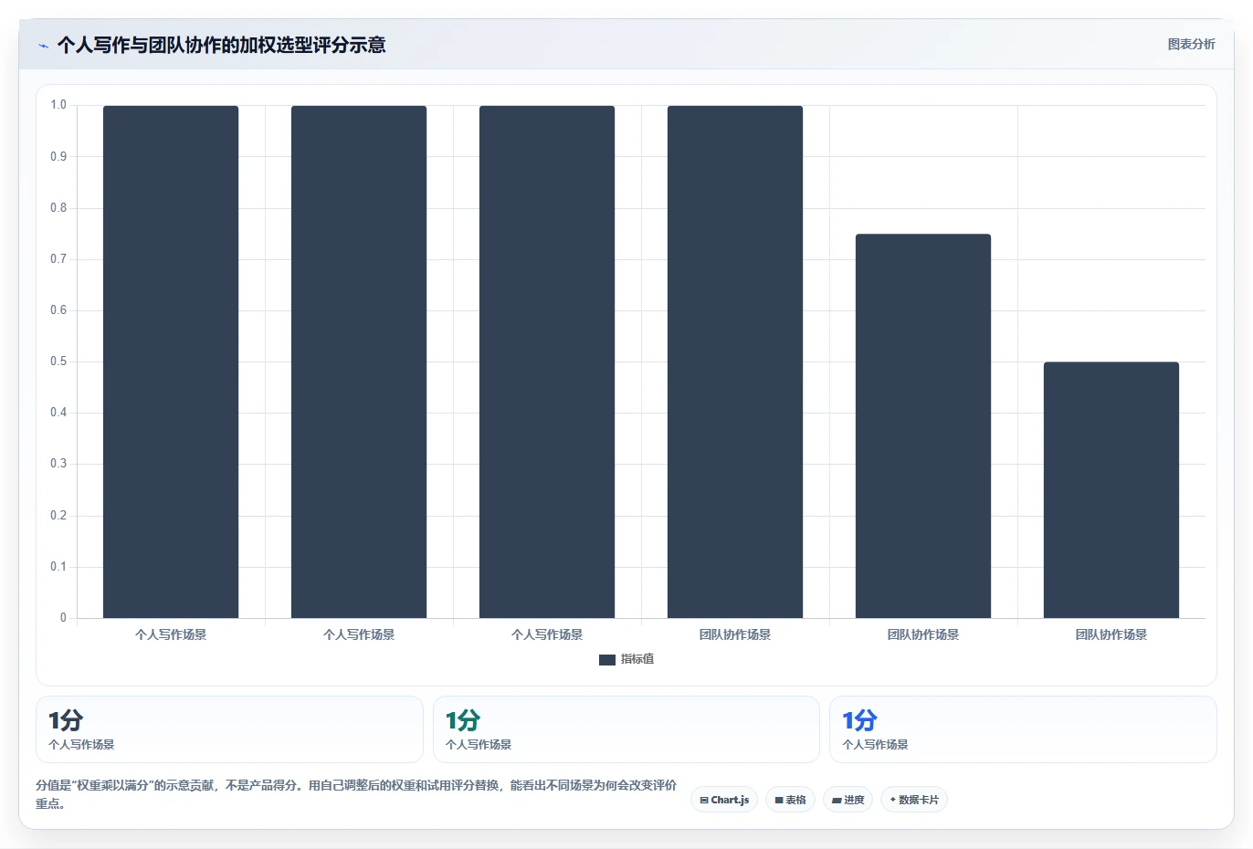Select the 团队协作场景 bar reaching 1.0
The width and height of the screenshot is (1253, 849).
(734, 362)
